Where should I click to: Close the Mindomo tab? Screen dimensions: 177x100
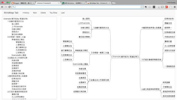(84, 3)
